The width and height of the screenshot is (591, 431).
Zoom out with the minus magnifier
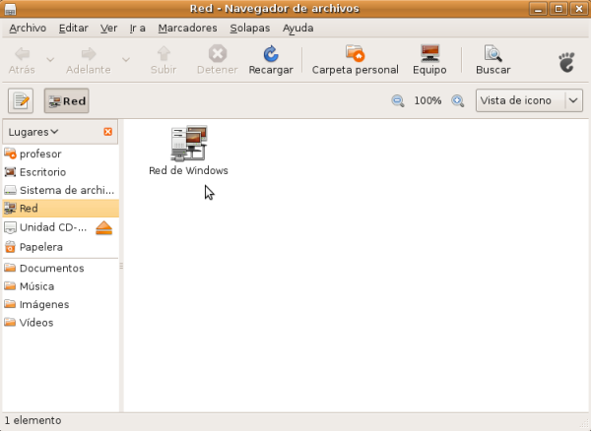click(x=398, y=100)
